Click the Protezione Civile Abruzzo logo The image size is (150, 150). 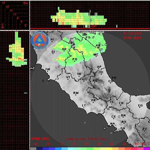point(40,40)
